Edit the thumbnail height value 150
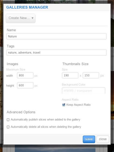The height and width of the screenshot is (152, 114). (x=91, y=75)
